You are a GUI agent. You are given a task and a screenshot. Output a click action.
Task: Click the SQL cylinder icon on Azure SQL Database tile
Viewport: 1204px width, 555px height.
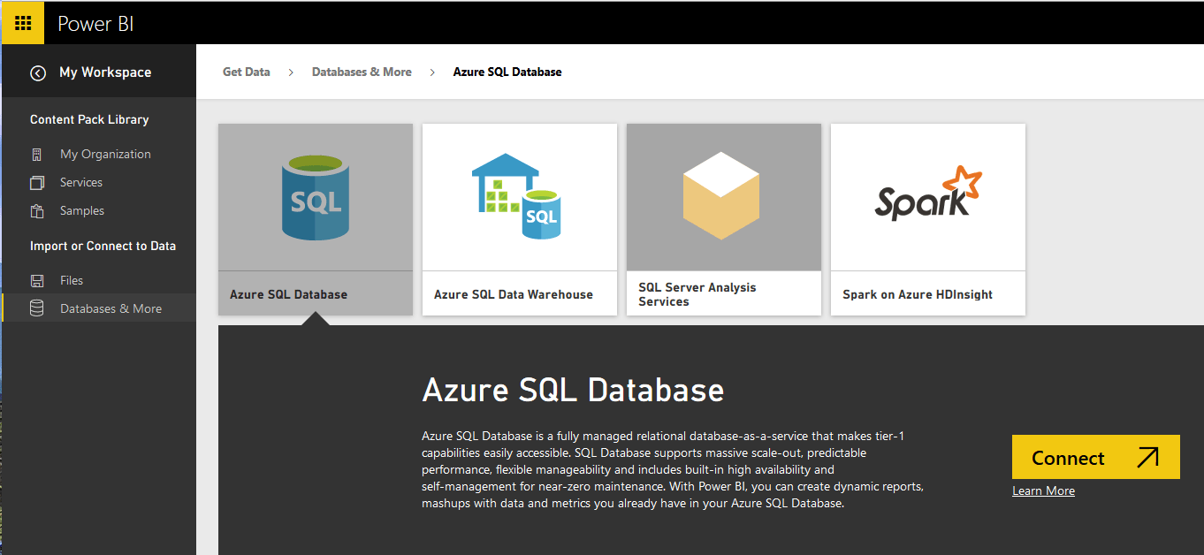click(x=315, y=196)
